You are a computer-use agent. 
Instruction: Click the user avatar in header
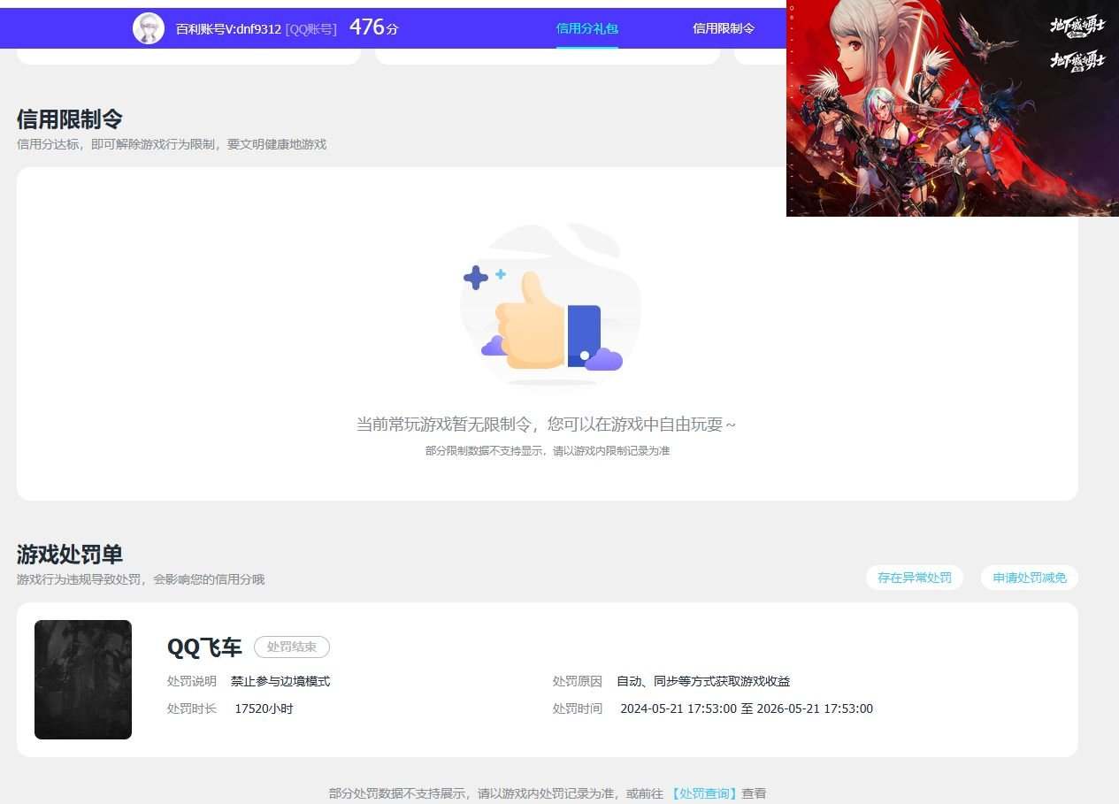coord(149,28)
